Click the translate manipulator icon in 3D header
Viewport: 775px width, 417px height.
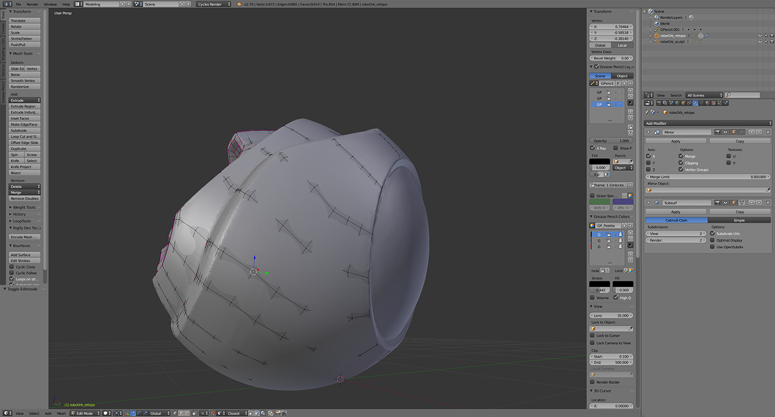coord(133,413)
